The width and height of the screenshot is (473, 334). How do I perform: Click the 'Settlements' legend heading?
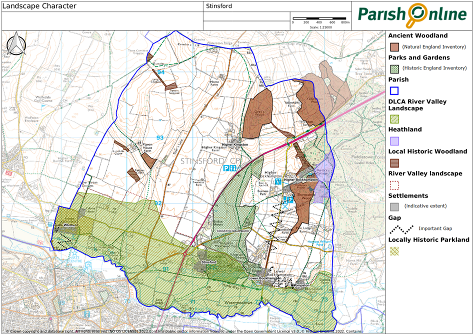(408, 196)
